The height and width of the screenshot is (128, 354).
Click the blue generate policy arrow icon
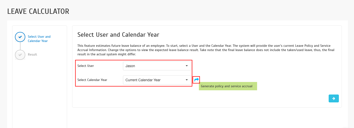[196, 80]
